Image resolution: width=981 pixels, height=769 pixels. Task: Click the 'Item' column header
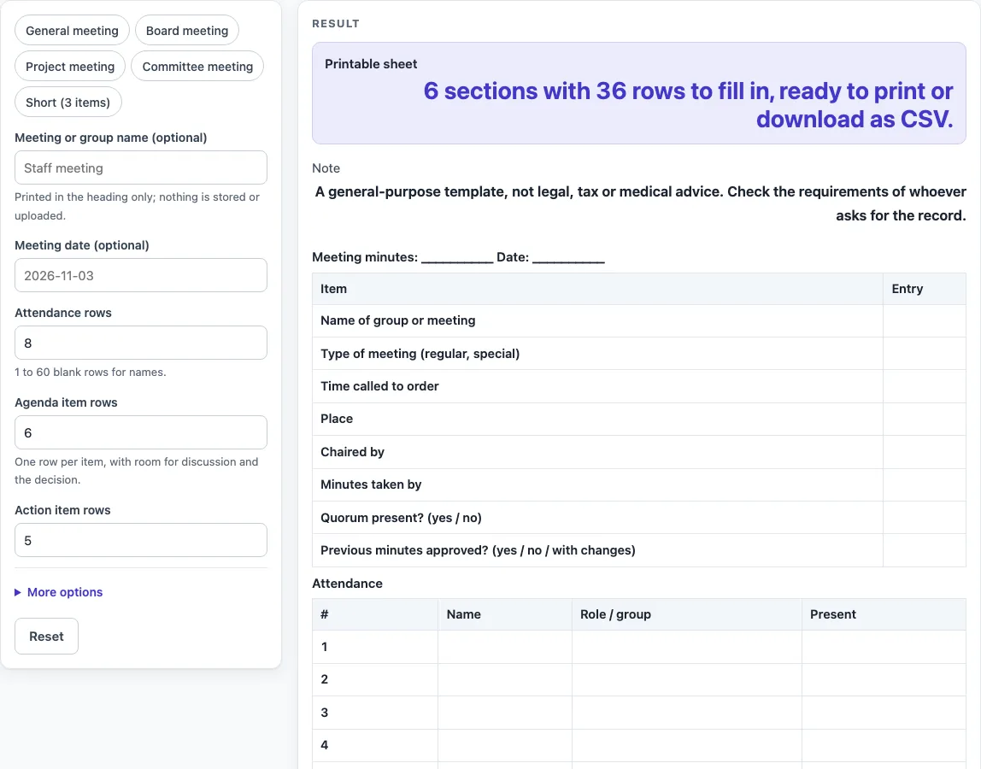pyautogui.click(x=597, y=289)
